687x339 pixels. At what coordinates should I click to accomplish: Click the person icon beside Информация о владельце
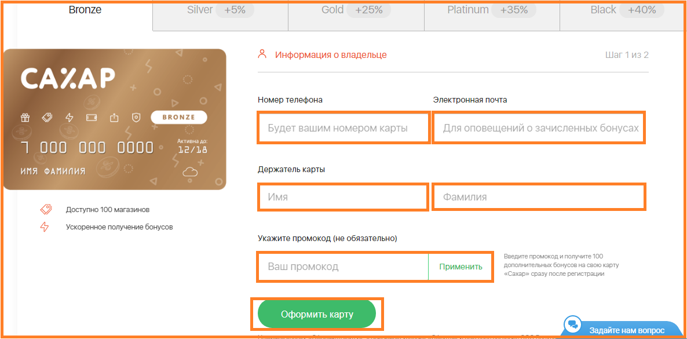[x=262, y=54]
